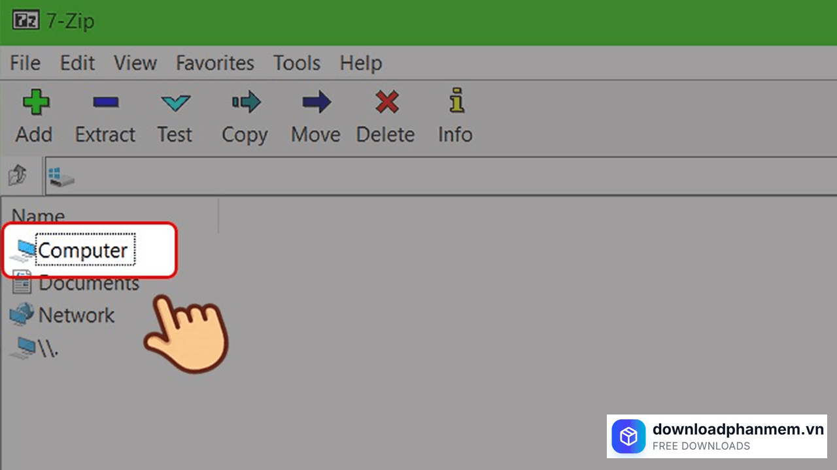The image size is (837, 470).
Task: Open the Edit menu
Action: tap(77, 63)
